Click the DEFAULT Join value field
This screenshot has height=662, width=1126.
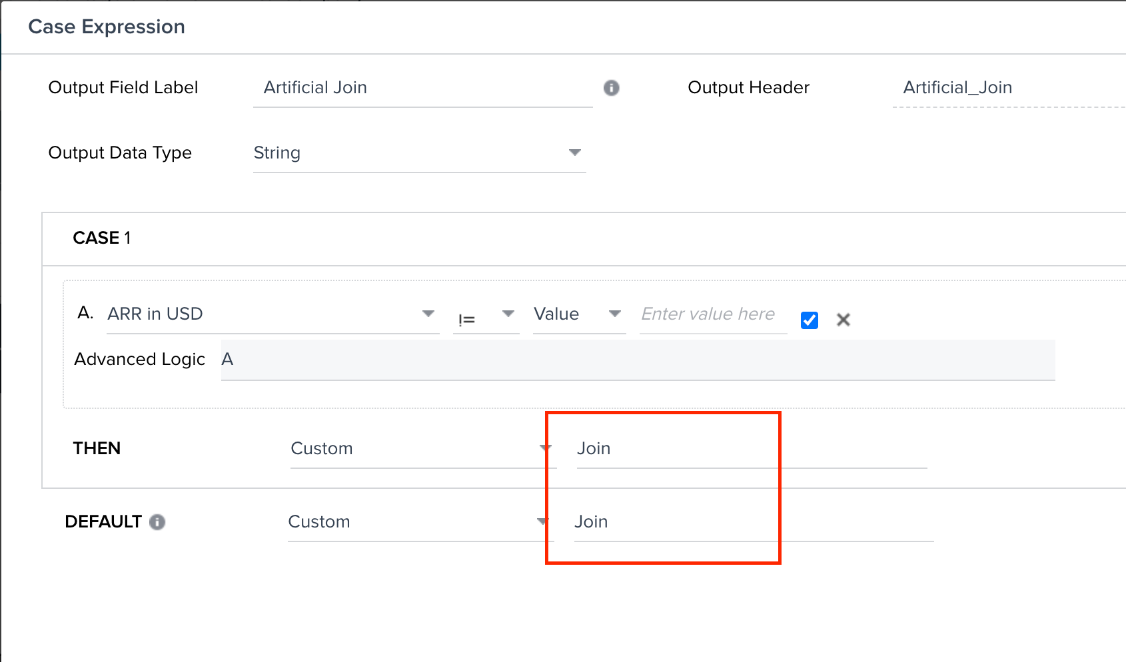tap(754, 521)
